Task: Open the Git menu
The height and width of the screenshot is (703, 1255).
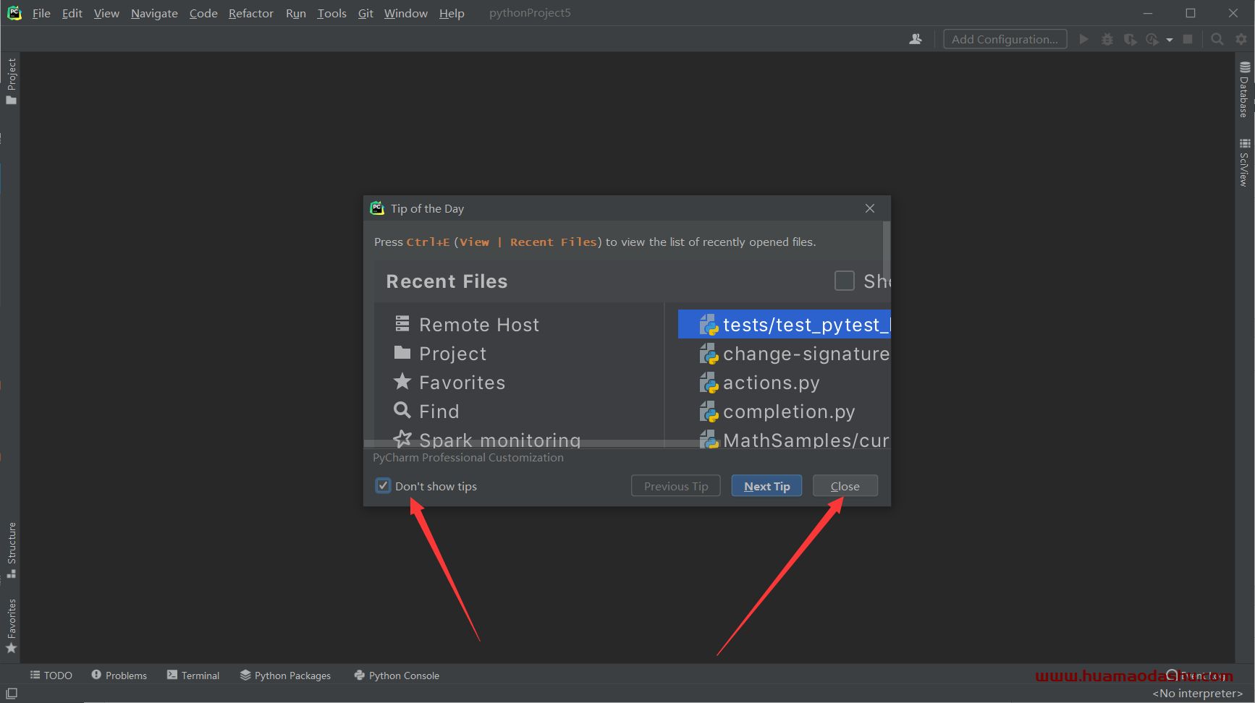Action: click(365, 13)
